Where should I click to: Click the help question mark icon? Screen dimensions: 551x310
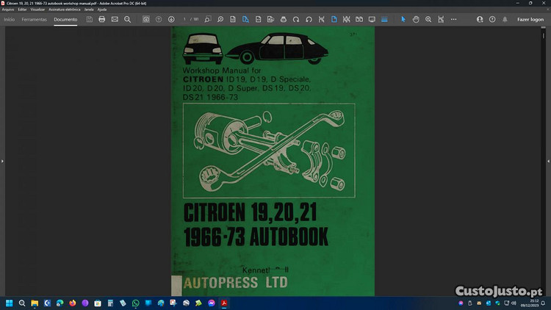492,19
